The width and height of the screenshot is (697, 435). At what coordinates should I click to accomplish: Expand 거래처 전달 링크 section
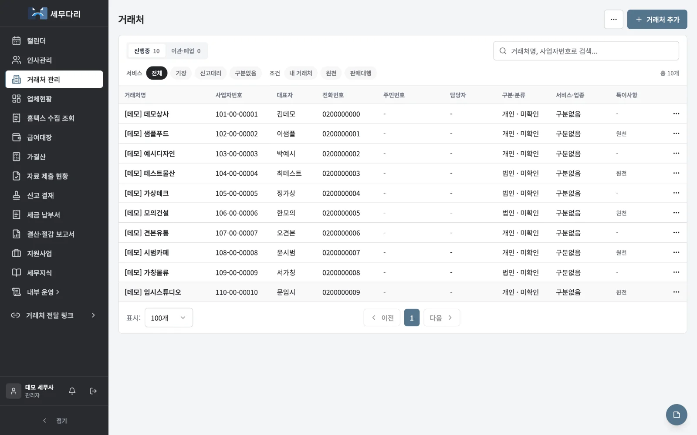click(54, 315)
